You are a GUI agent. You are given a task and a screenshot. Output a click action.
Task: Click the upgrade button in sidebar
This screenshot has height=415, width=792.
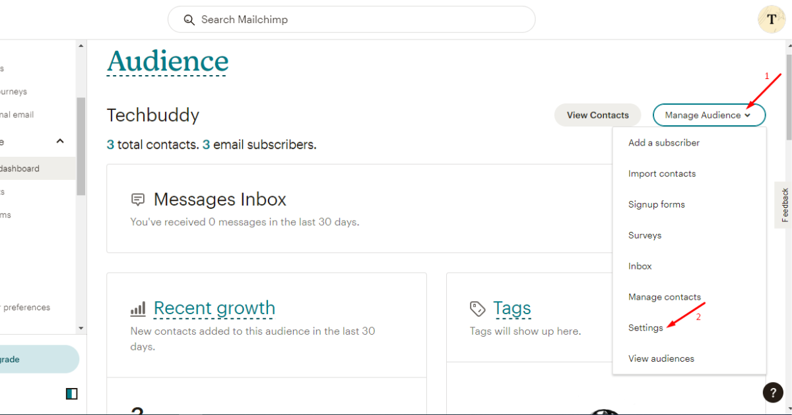38,360
